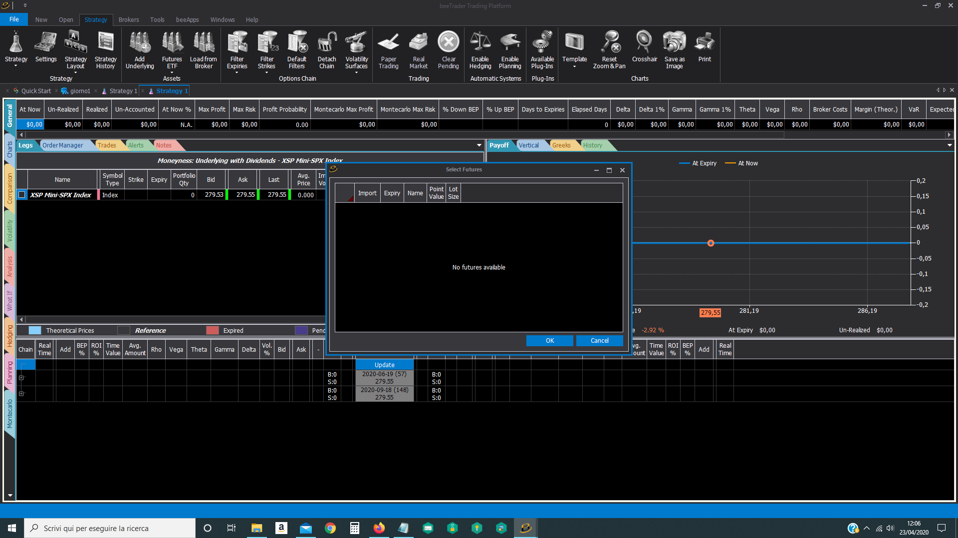Select the Theoretical Prices color swatch
The image size is (958, 538).
coord(35,330)
